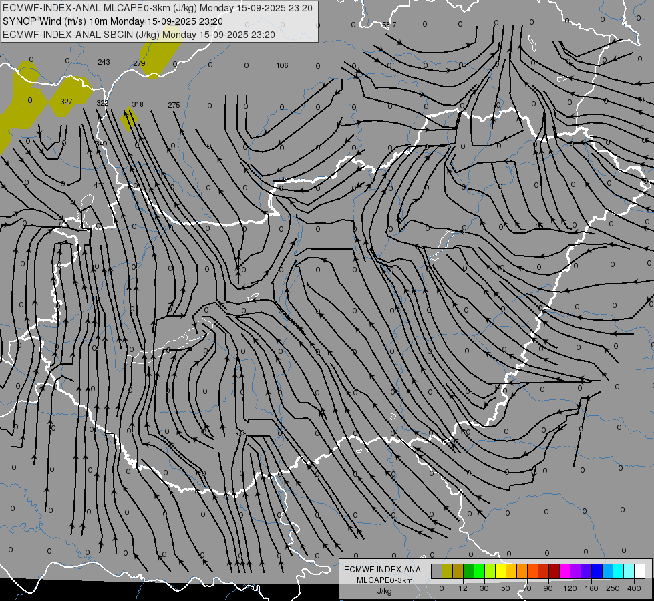This screenshot has height=601, width=654.
Task: Click the map value 58.7
Action: coord(389,25)
